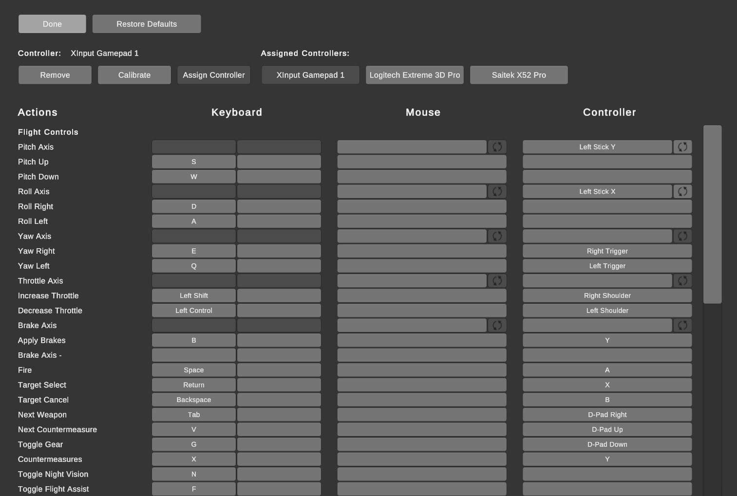The width and height of the screenshot is (737, 496).
Task: Rebind Toggle Gear controller binding D-Pad Down
Action: point(607,444)
